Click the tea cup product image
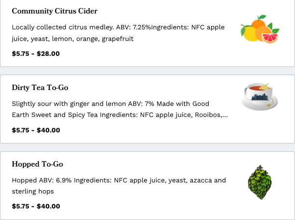295x220 pixels. [260, 96]
